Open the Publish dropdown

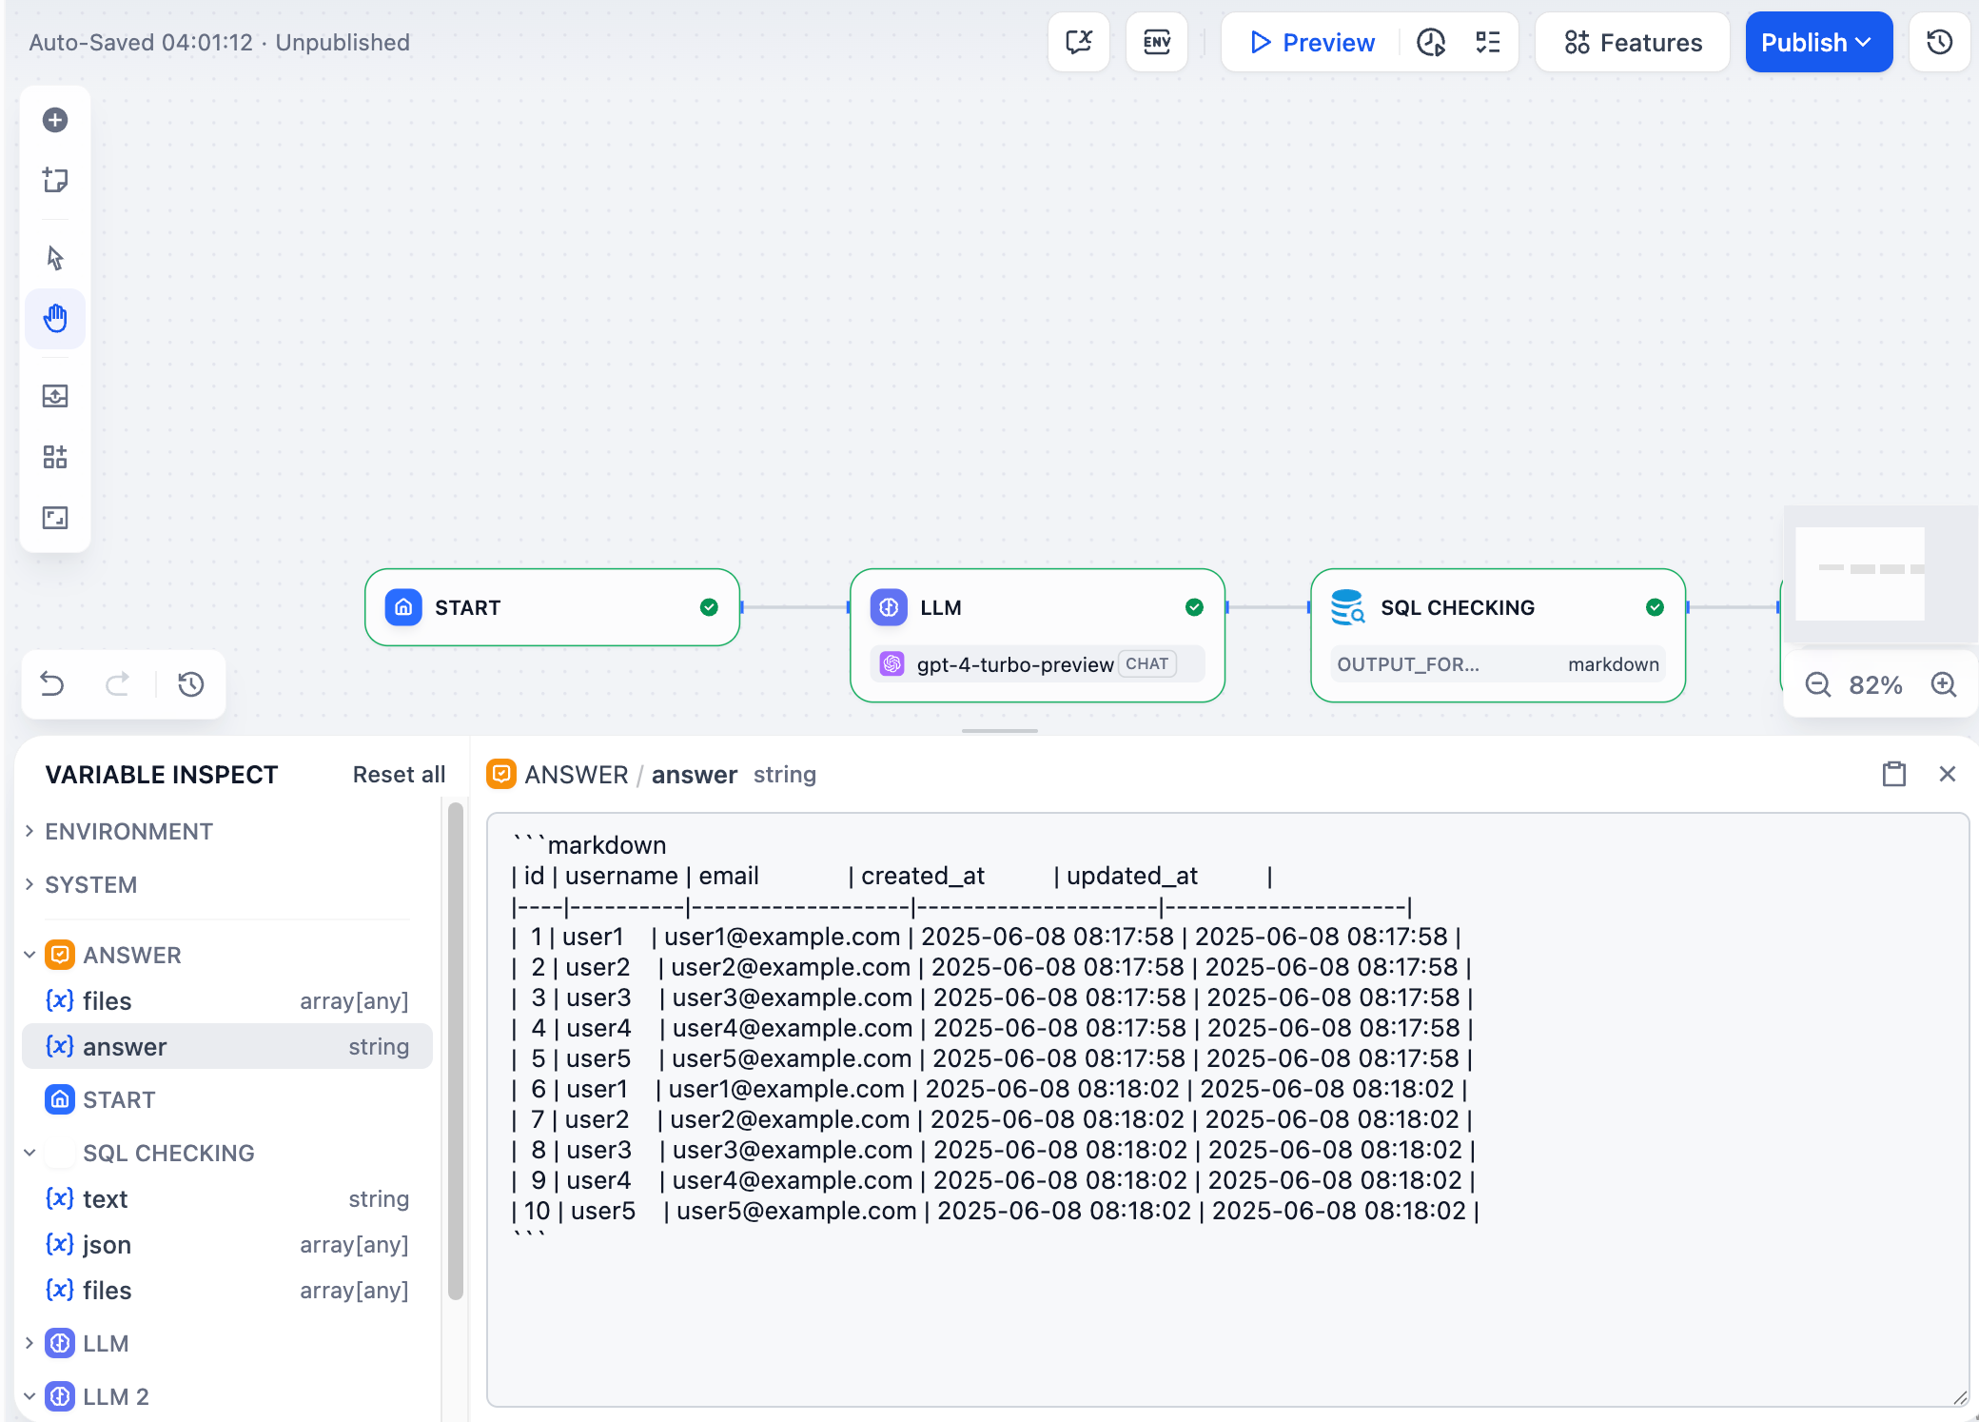[1817, 42]
